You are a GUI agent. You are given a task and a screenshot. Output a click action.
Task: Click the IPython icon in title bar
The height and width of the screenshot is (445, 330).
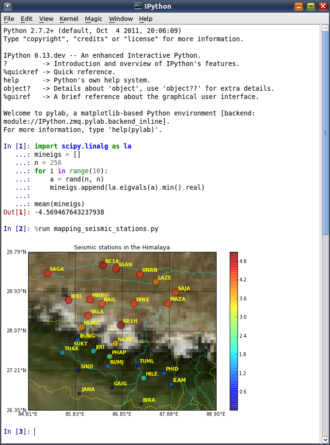138,6
